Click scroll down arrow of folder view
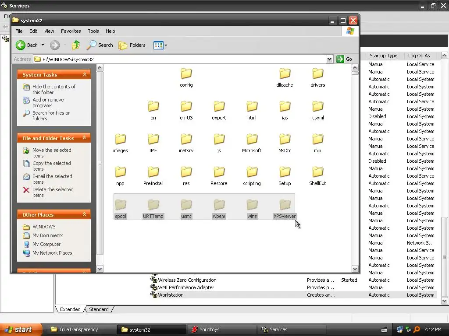The width and height of the screenshot is (449, 336). 355,269
